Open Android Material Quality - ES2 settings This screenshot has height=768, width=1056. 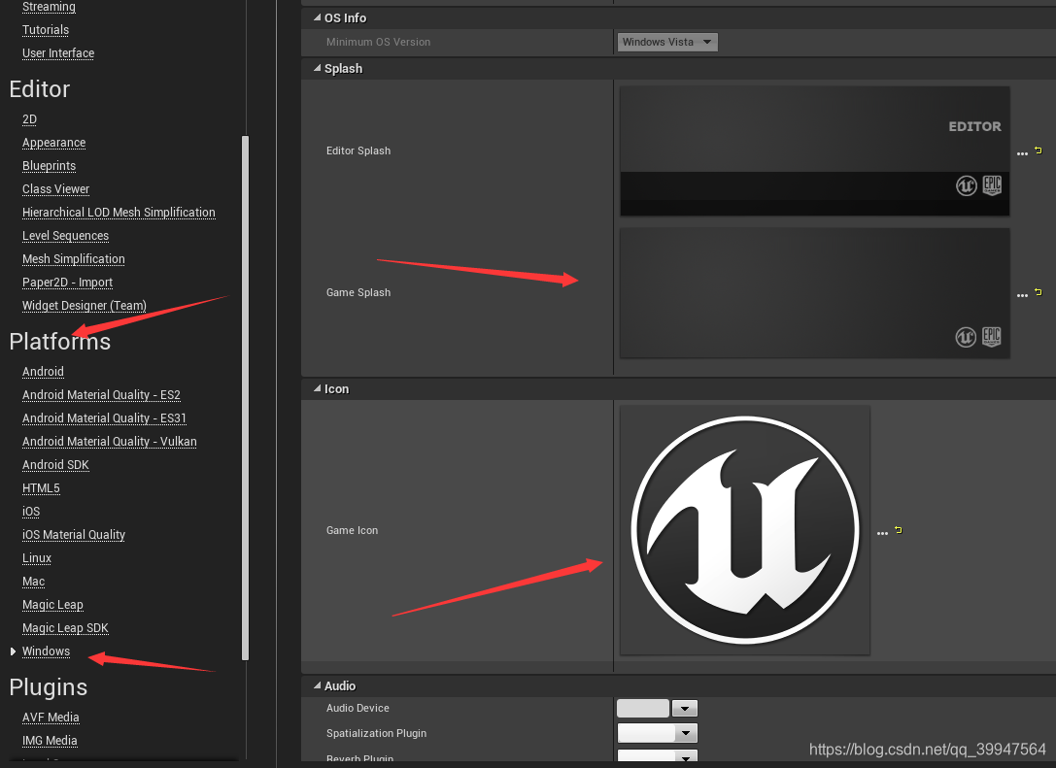click(x=101, y=395)
